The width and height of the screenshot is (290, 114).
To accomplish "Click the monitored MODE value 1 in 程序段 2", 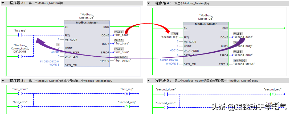I will pyautogui.click(x=58, y=45).
